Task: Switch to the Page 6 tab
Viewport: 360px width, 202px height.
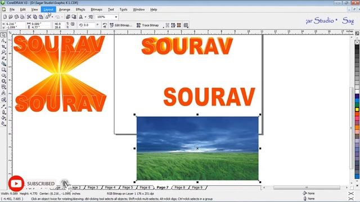Action: point(145,187)
